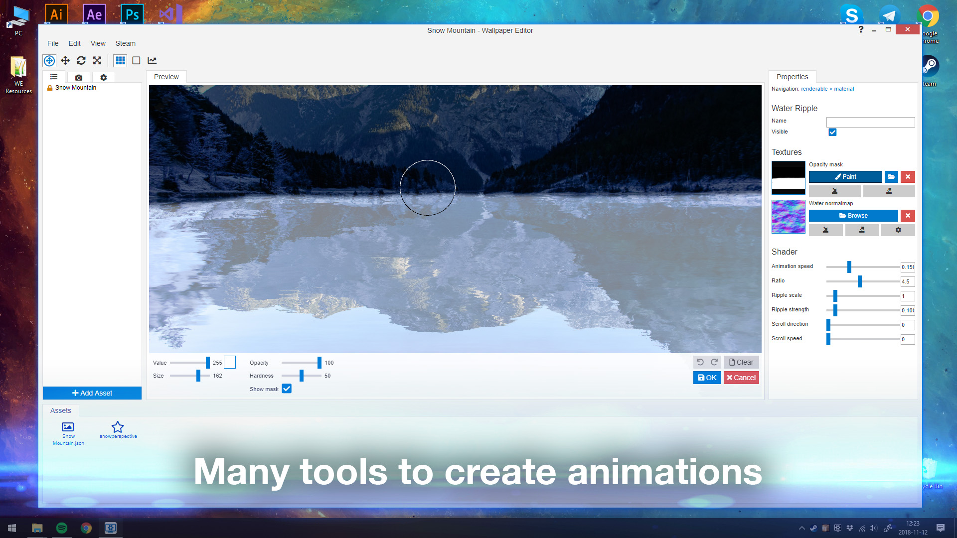Click the OK button to confirm

pyautogui.click(x=707, y=377)
